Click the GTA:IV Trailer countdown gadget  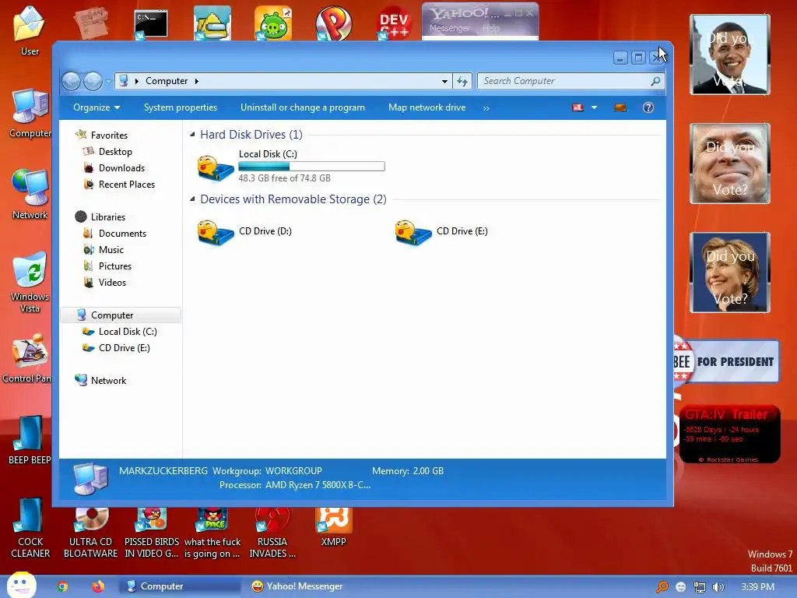point(729,434)
